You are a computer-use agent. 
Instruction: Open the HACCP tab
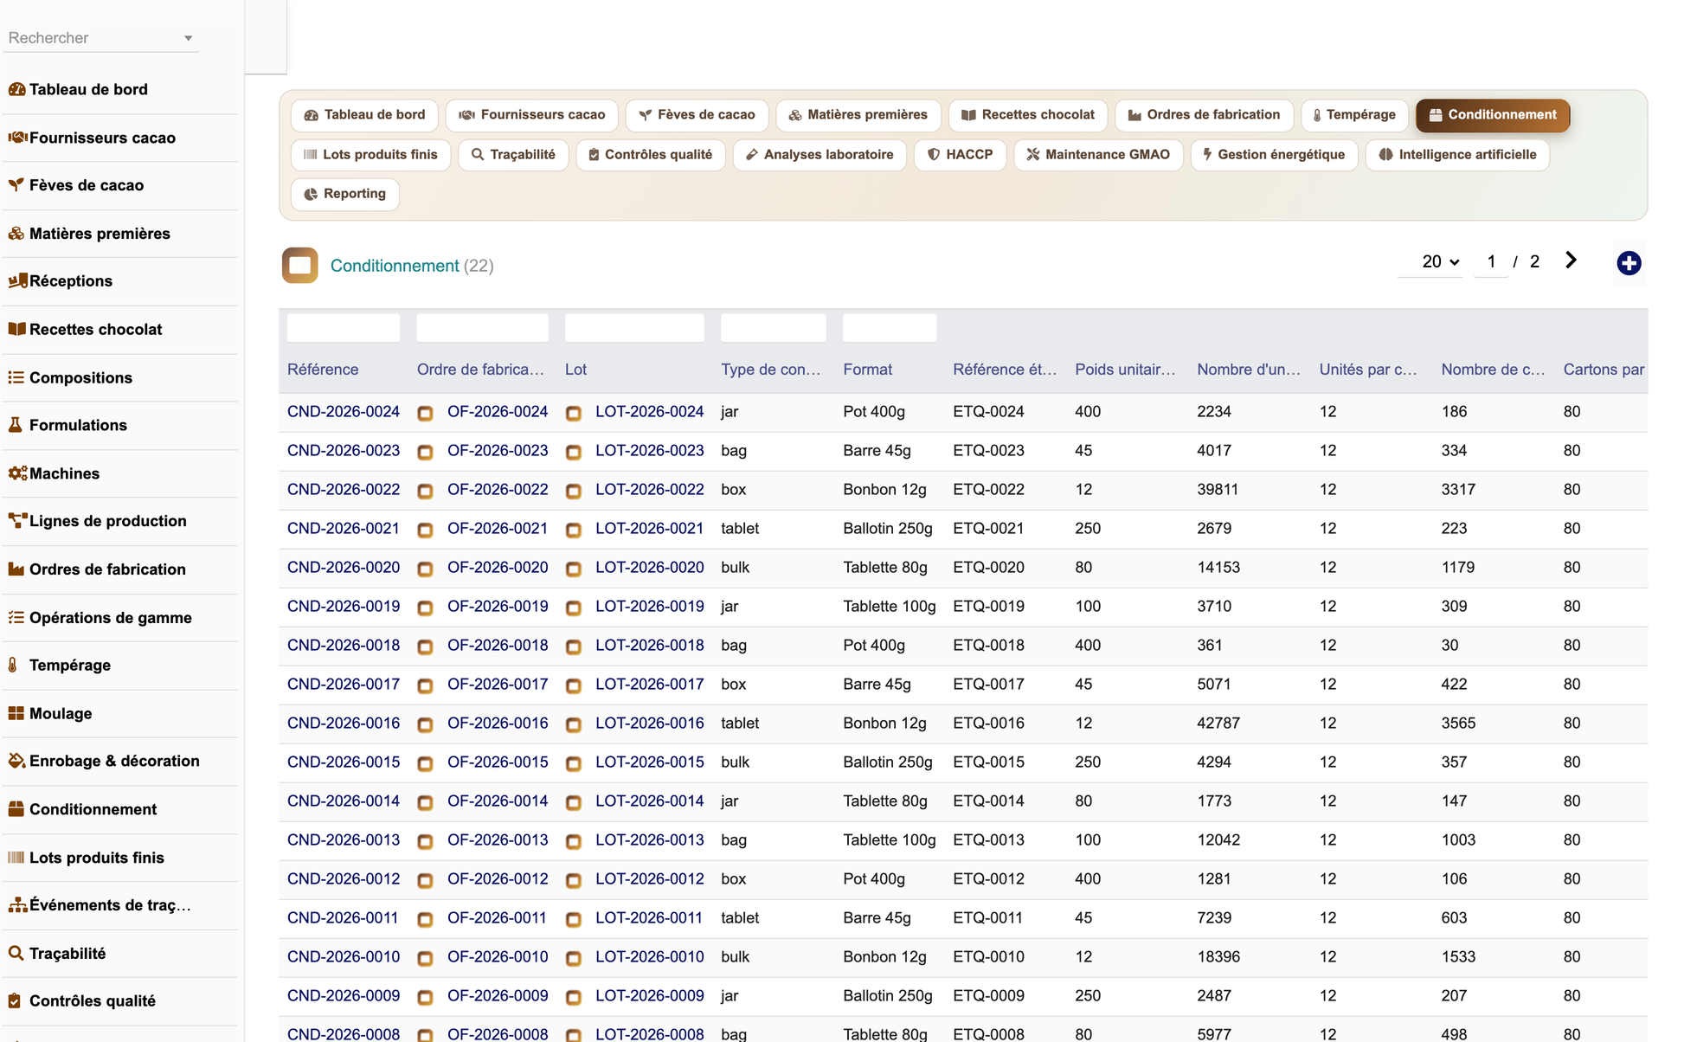tap(960, 155)
